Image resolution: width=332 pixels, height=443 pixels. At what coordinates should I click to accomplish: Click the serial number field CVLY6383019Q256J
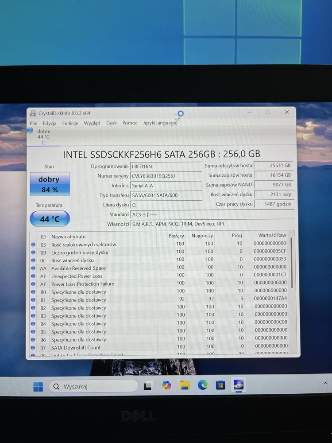[x=166, y=176]
